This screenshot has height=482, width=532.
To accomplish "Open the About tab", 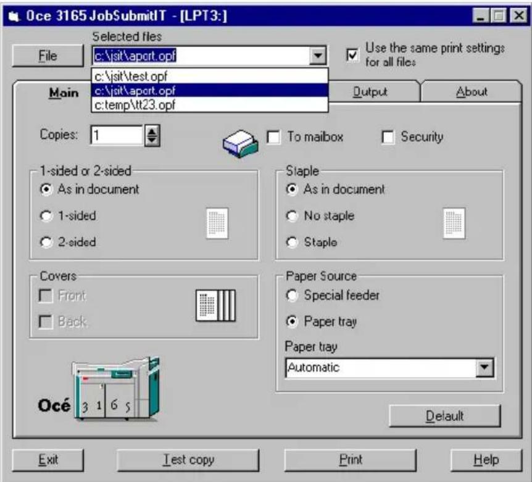I will (472, 92).
